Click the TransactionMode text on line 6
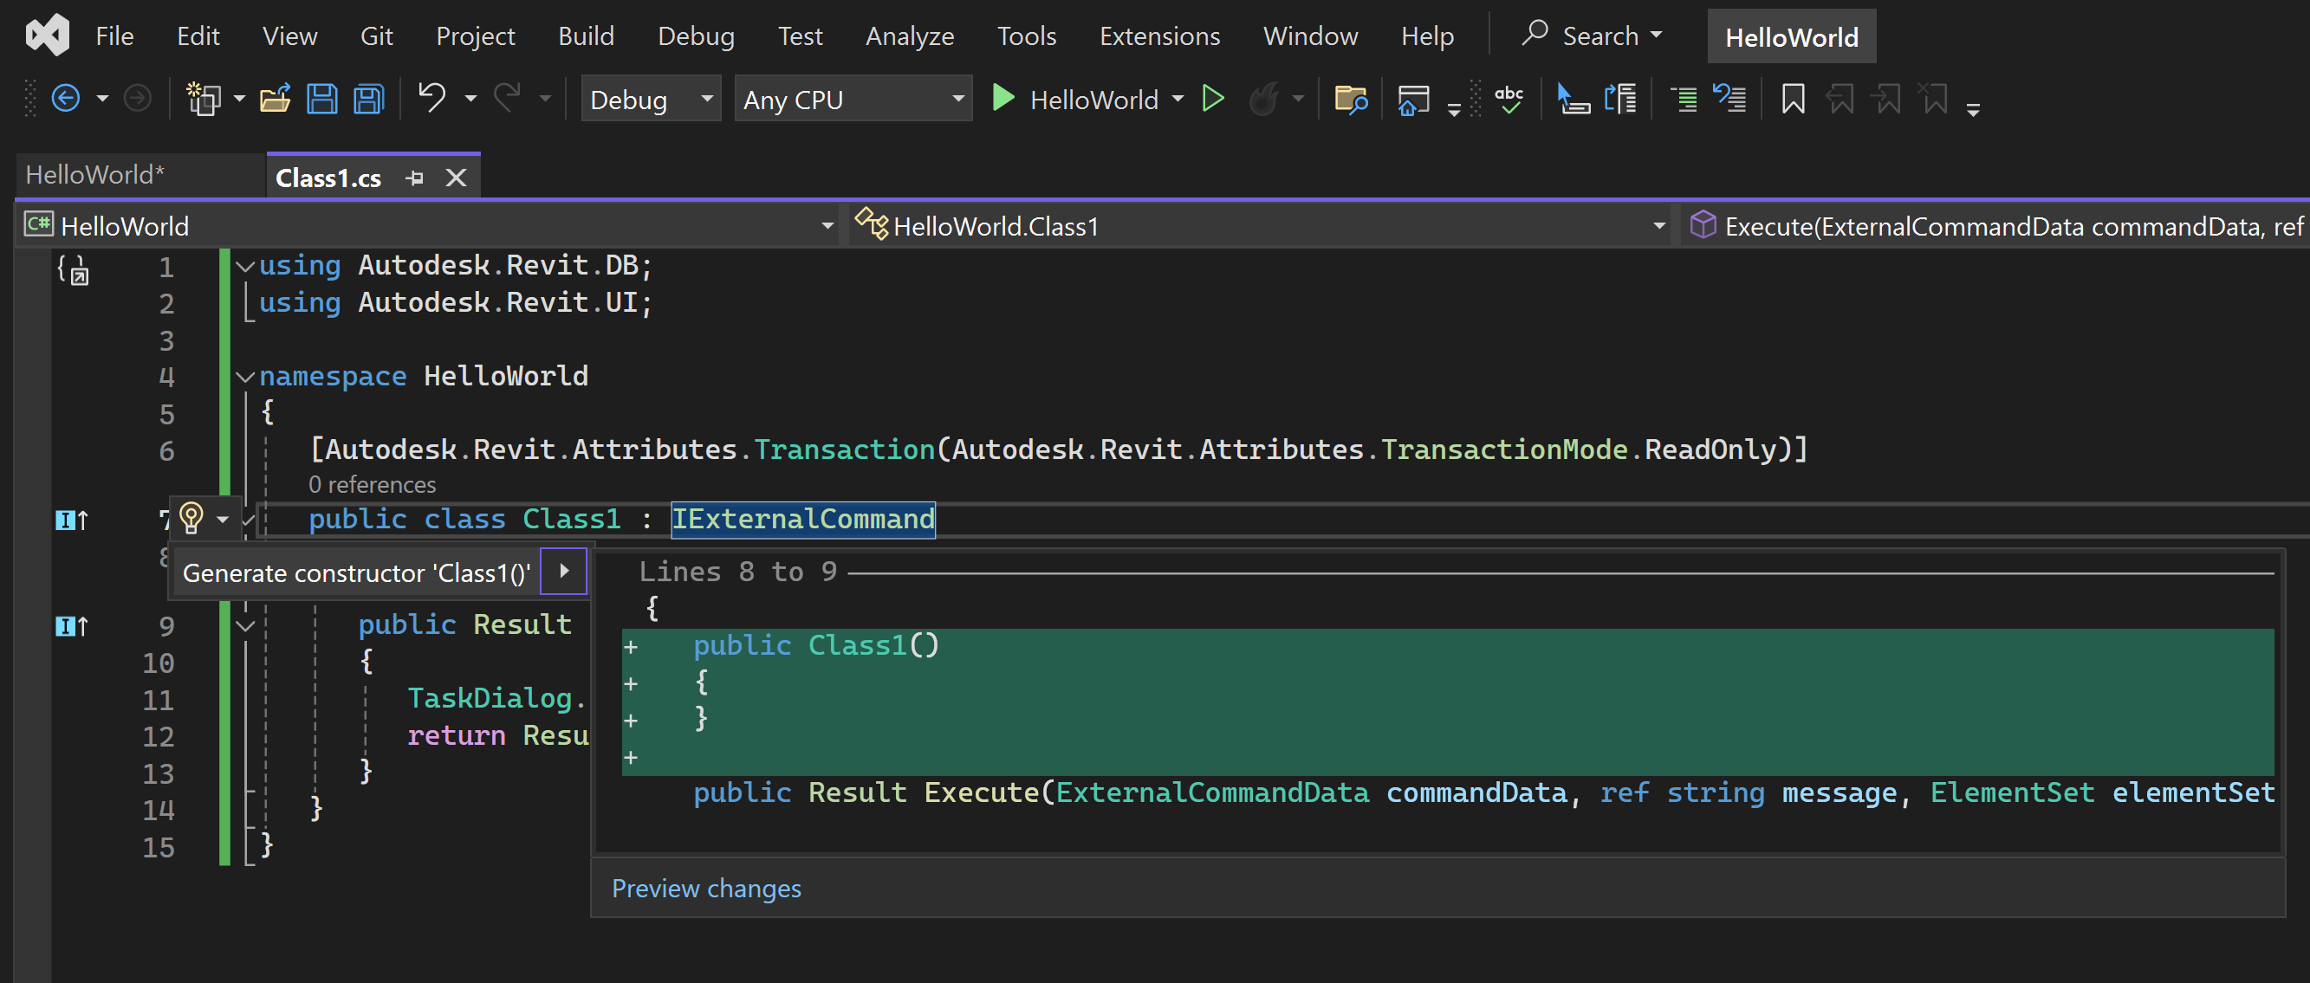Image resolution: width=2310 pixels, height=983 pixels. (1504, 449)
